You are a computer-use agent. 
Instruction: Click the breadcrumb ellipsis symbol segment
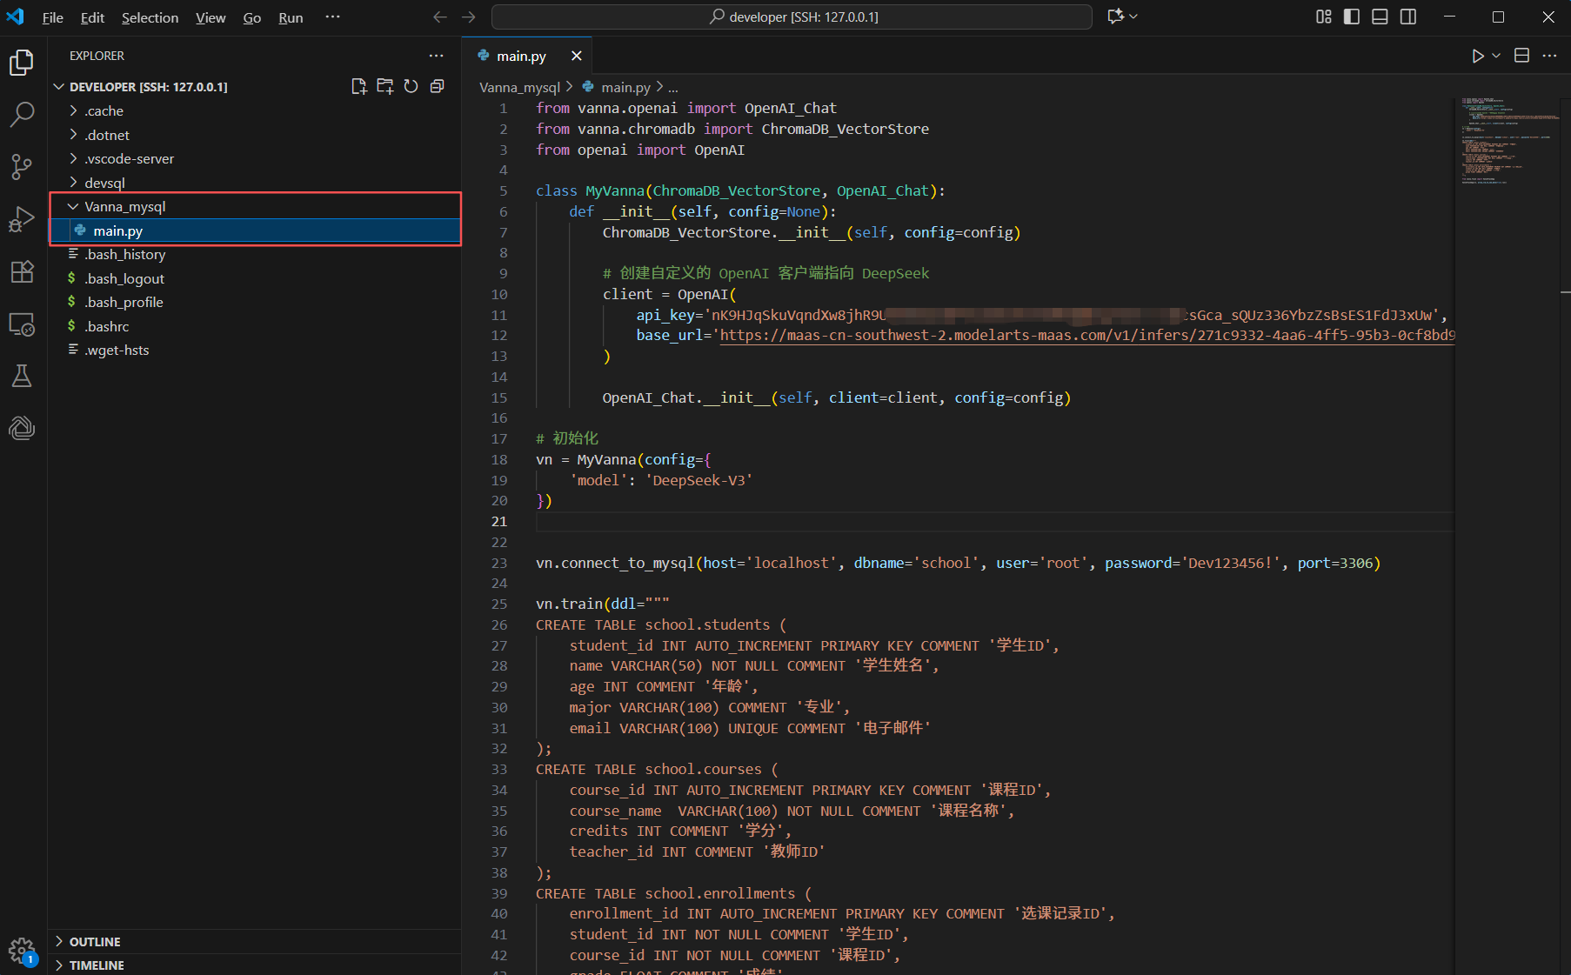click(673, 87)
